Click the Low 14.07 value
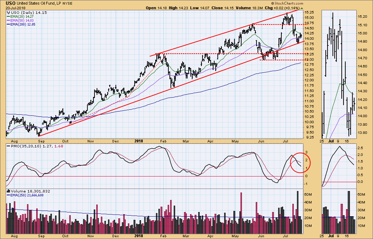This screenshot has width=373, height=239. click(x=200, y=8)
